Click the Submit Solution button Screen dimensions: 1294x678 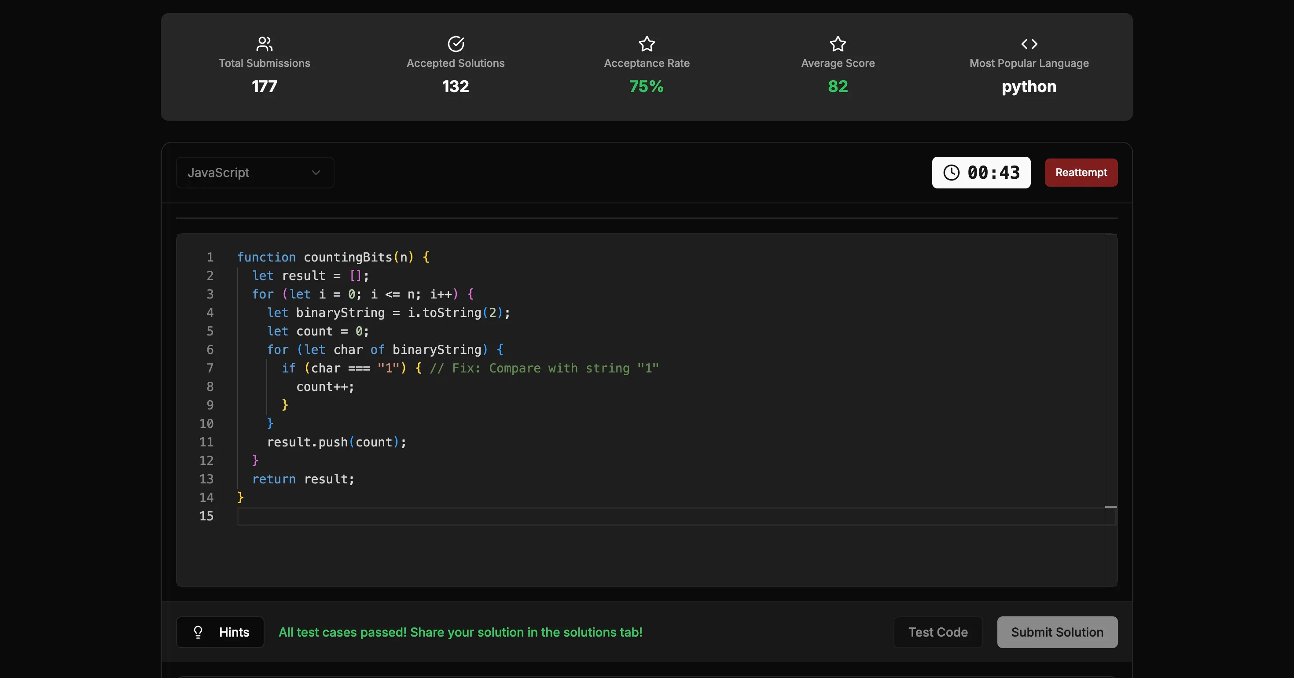point(1057,632)
